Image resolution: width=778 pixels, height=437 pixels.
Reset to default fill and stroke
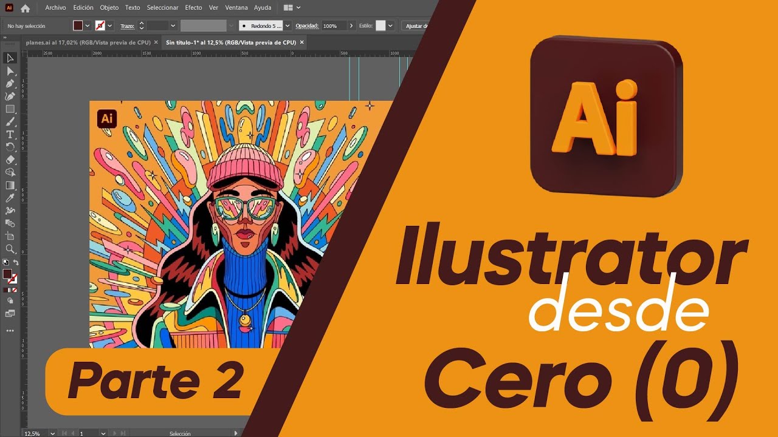click(5, 263)
